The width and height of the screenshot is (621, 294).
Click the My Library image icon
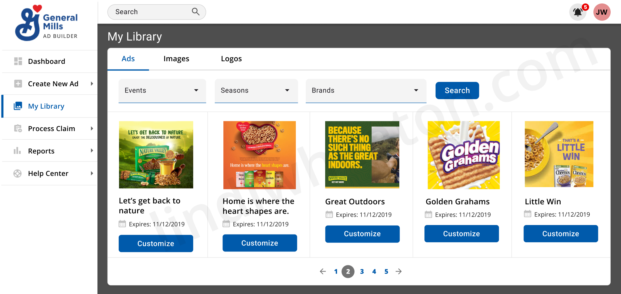tap(18, 106)
